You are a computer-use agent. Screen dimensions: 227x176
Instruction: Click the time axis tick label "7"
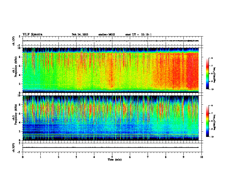tap(148, 157)
